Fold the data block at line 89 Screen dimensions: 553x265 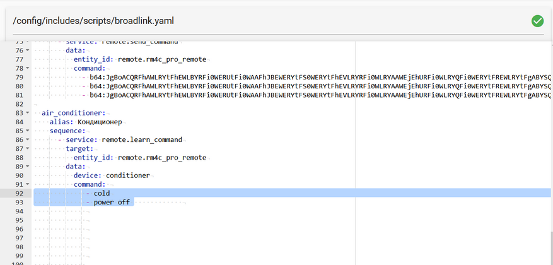(x=27, y=167)
